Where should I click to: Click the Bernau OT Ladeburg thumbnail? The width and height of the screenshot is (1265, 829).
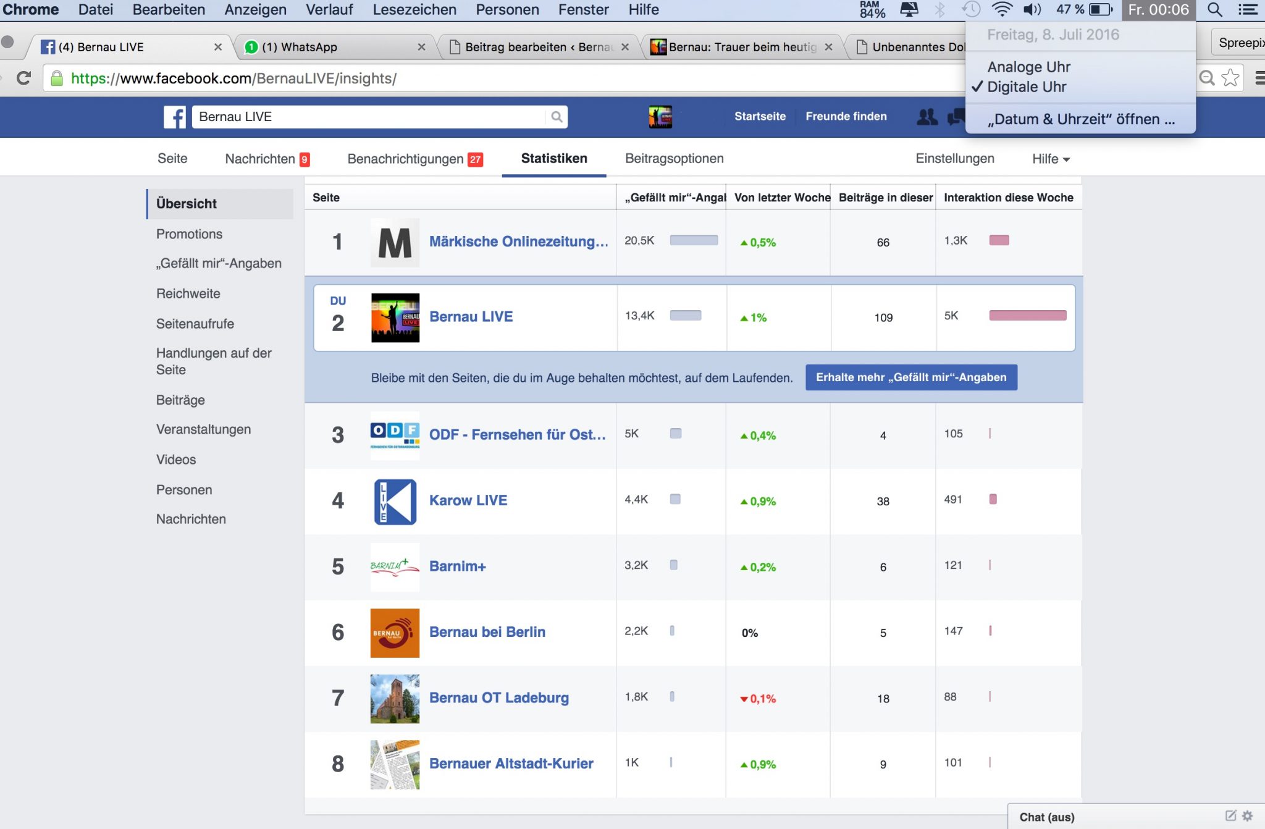(x=395, y=699)
